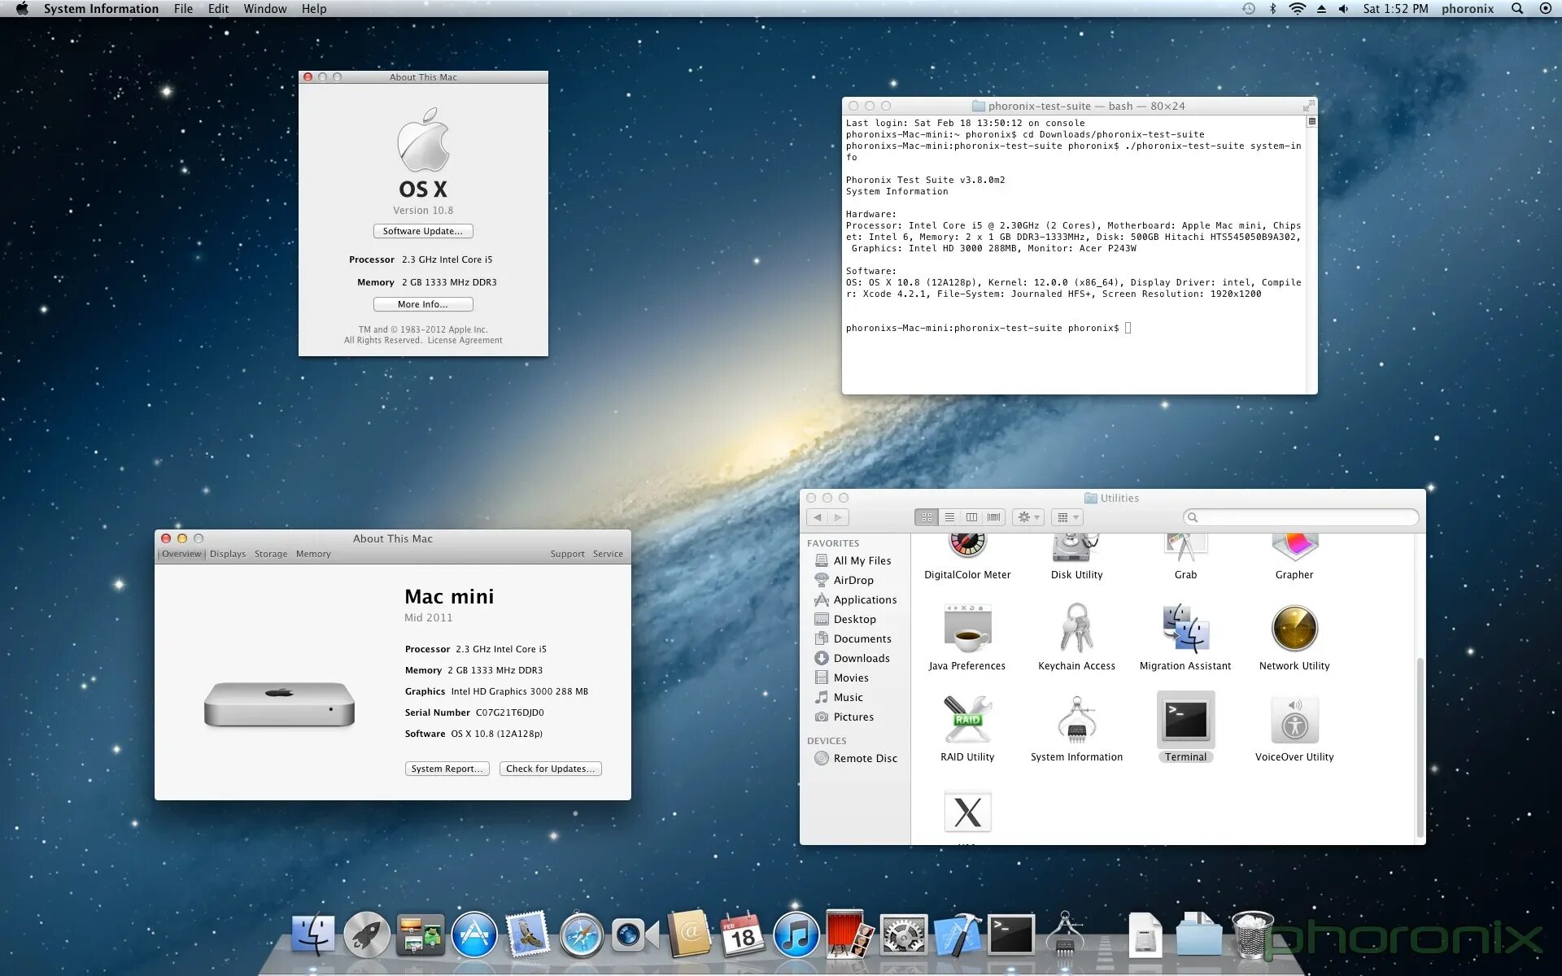The height and width of the screenshot is (976, 1562).
Task: Open the Edit menu
Action: pyautogui.click(x=218, y=9)
